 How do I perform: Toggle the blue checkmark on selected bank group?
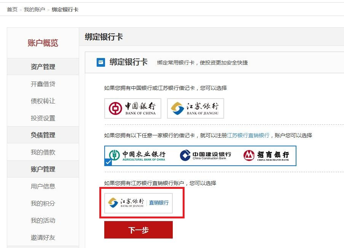coord(108,162)
